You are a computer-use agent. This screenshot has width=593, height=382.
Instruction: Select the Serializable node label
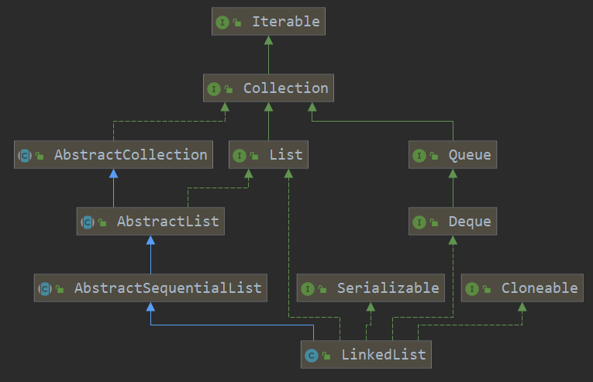coord(388,288)
